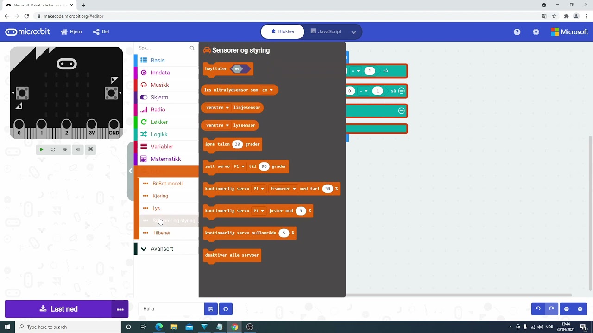The image size is (593, 333).
Task: Open more download options (three dots)
Action: click(x=120, y=309)
